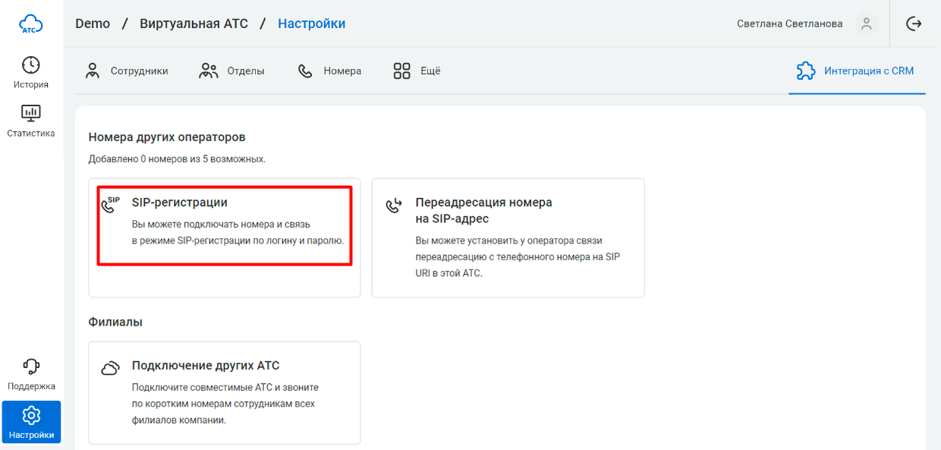
Task: Click Виртуальная АТС breadcrumb link
Action: tap(194, 24)
